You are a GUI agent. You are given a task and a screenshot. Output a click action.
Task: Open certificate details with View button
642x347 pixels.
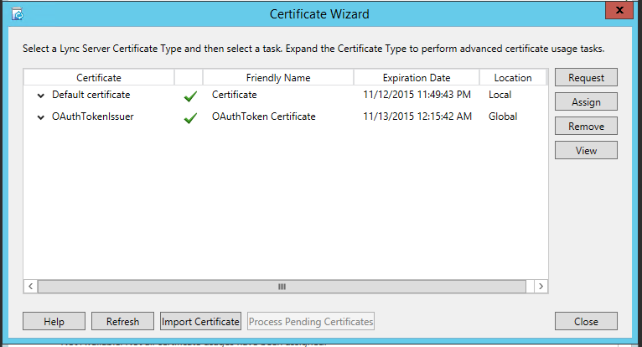pyautogui.click(x=586, y=150)
